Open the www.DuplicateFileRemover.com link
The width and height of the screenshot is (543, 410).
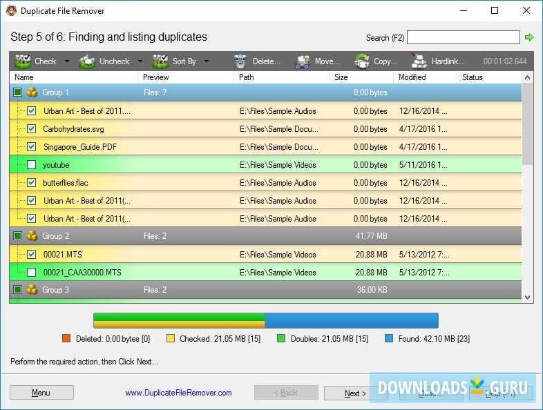point(178,393)
